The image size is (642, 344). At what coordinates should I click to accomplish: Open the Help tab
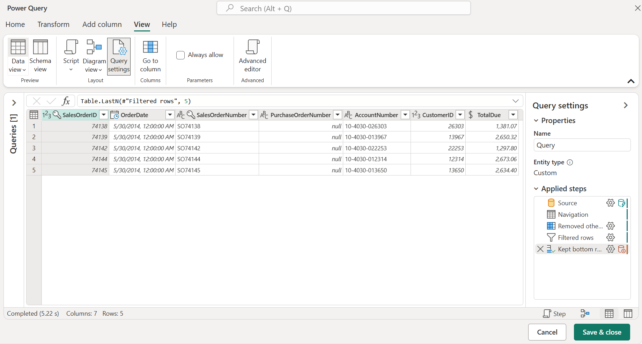click(169, 24)
